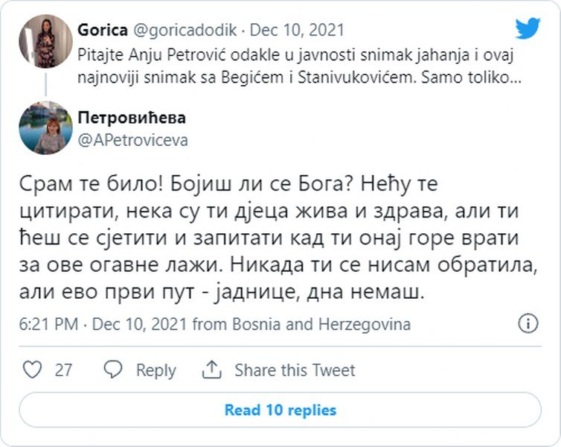Click the Петровићева display name
This screenshot has width=561, height=447.
pos(132,118)
